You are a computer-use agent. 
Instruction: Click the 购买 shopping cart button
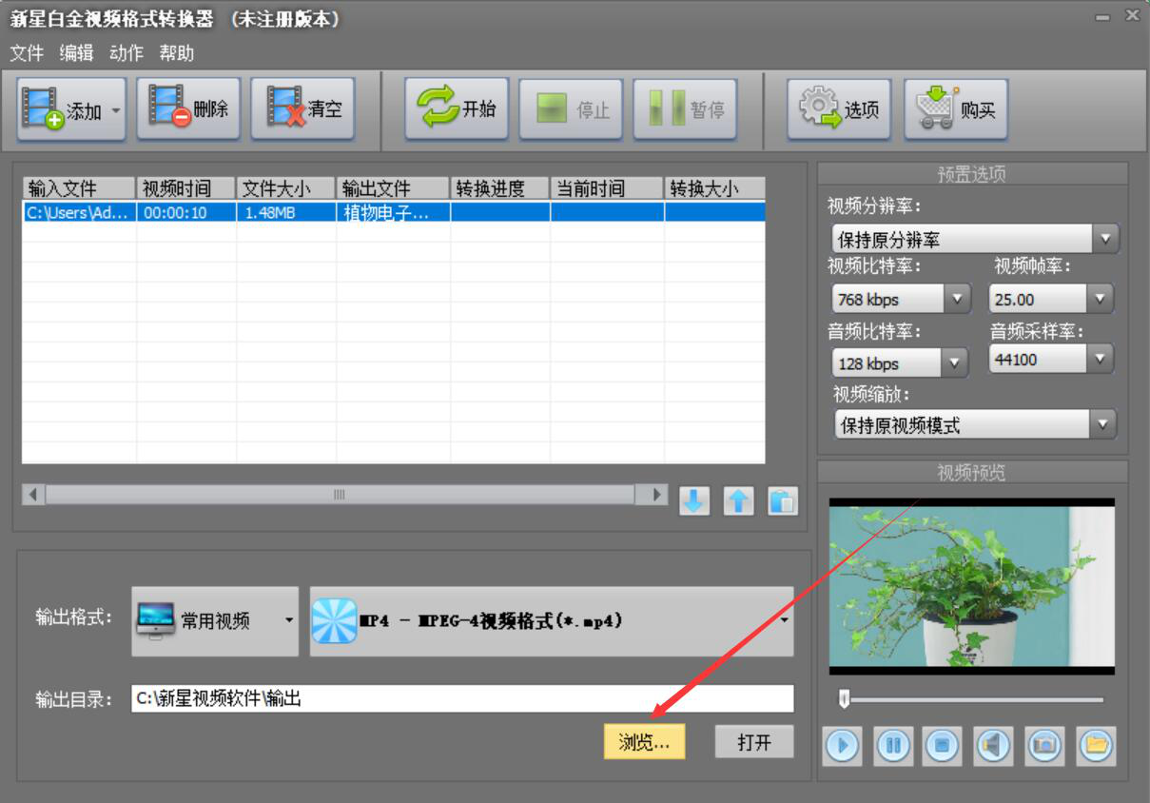pos(955,109)
